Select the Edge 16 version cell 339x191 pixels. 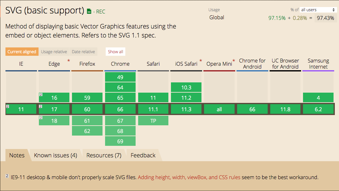click(54, 97)
